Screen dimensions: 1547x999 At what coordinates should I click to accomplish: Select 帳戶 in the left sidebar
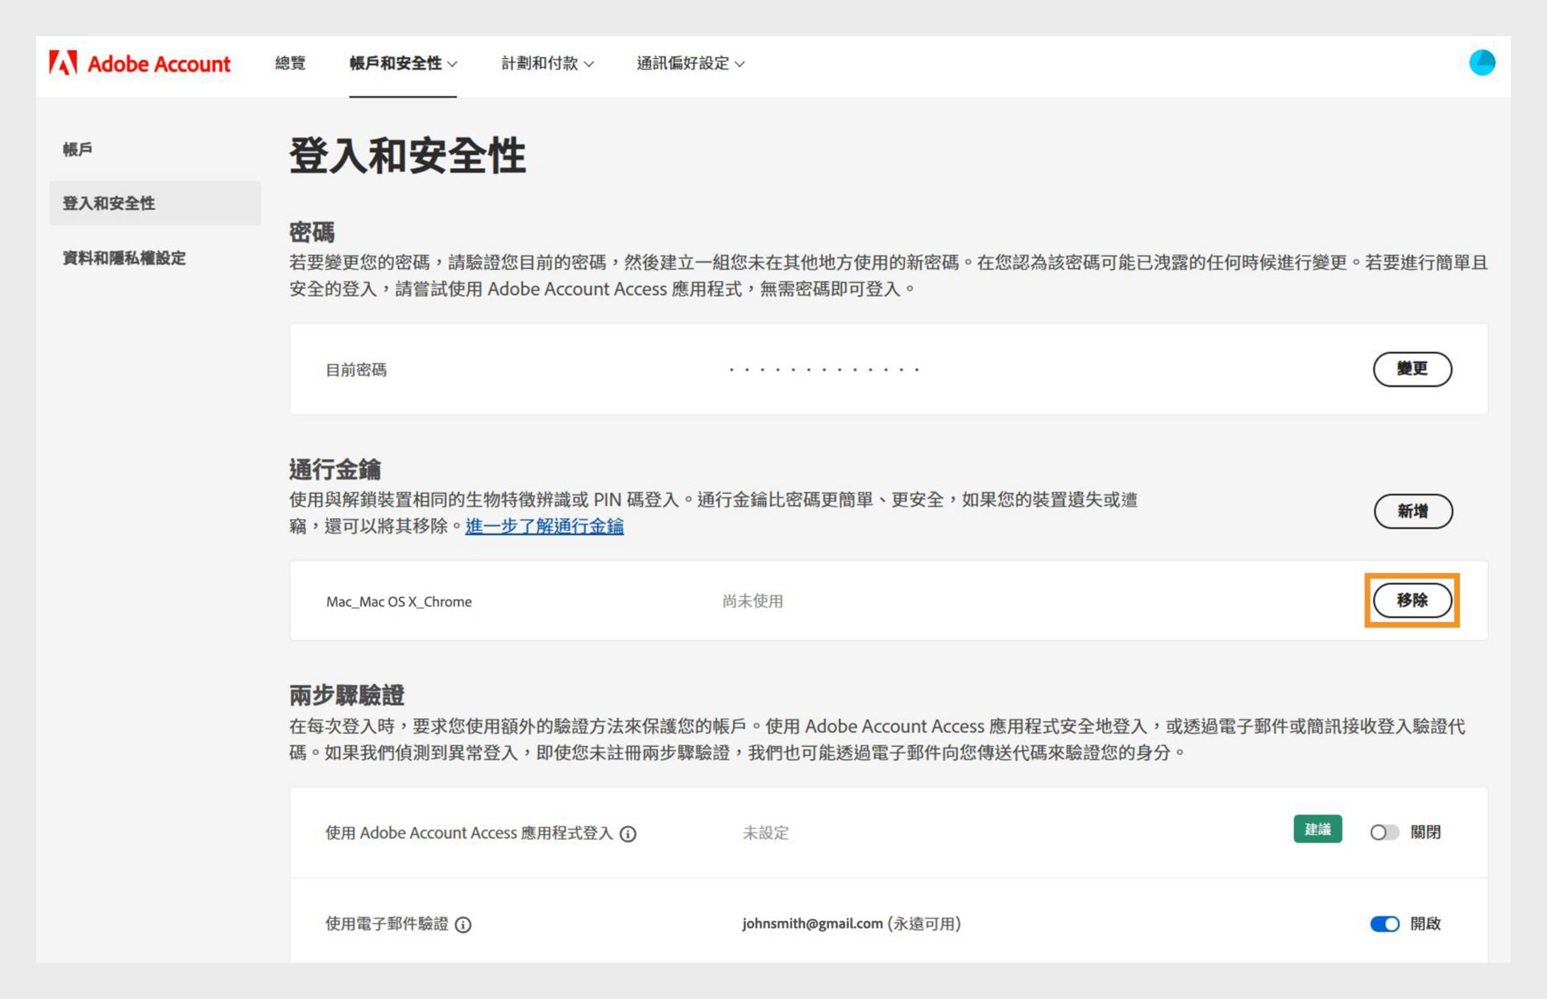77,149
